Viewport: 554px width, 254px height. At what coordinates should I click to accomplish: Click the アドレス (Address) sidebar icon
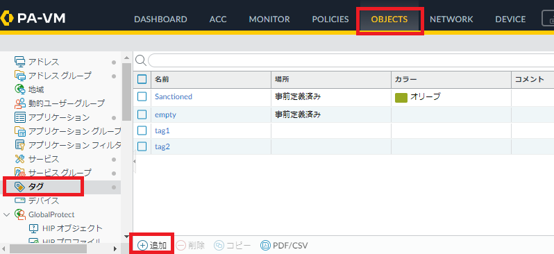pyautogui.click(x=20, y=62)
